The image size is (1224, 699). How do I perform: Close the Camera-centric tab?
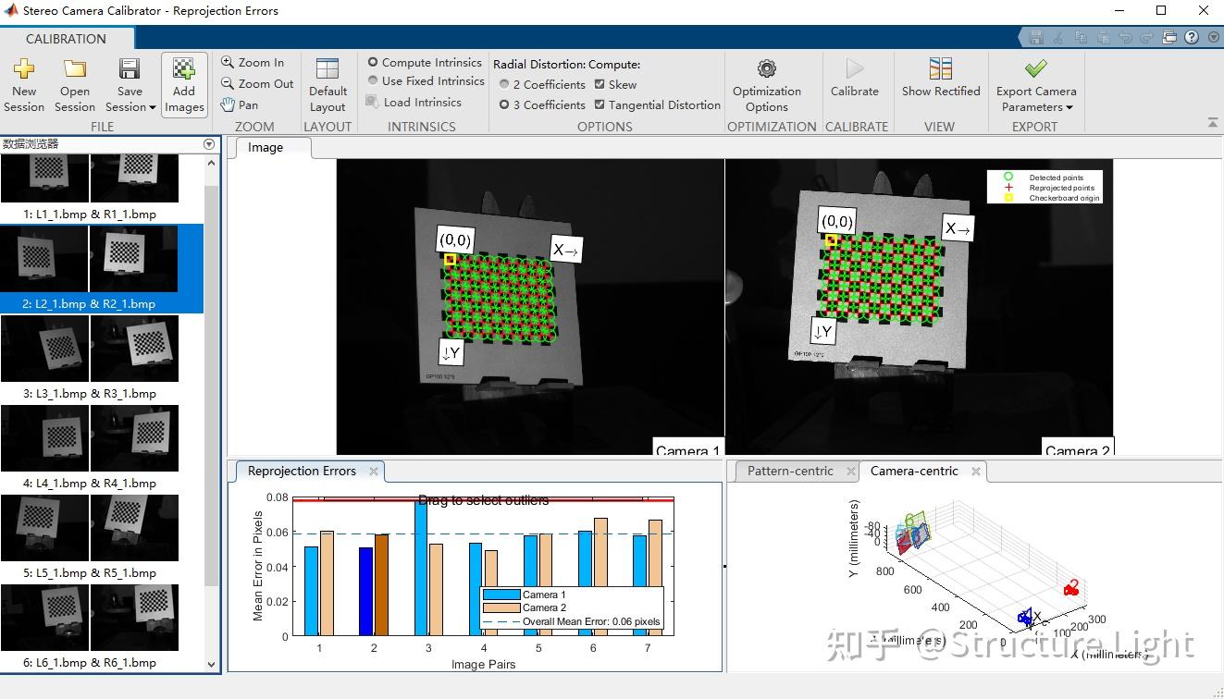976,471
